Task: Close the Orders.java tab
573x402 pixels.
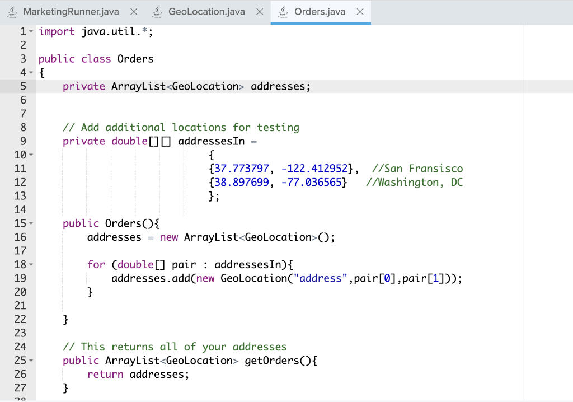Action: 360,12
